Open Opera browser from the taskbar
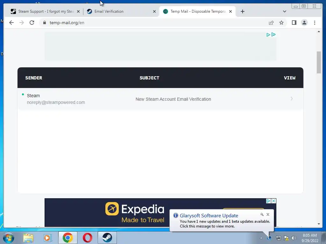The width and height of the screenshot is (326, 244). click(87, 238)
